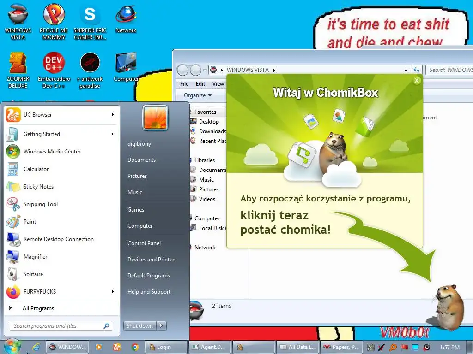Image resolution: width=473 pixels, height=354 pixels.
Task: Expand the Firefox entry submenu arrow
Action: (113, 291)
